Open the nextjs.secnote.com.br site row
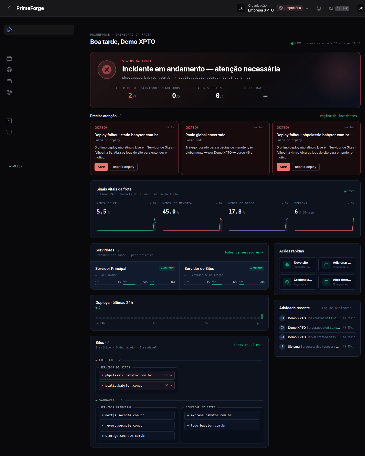This screenshot has width=365, height=456. coord(137,415)
